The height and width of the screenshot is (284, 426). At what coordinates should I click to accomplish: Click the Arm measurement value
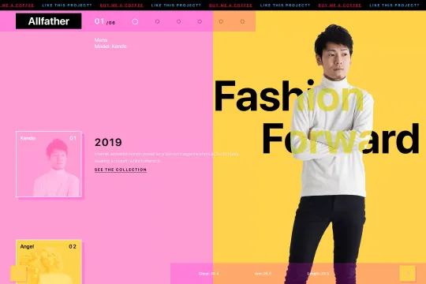[x=263, y=274]
